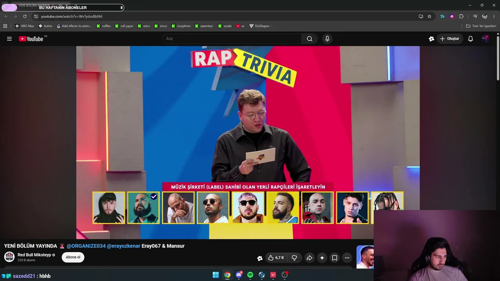The width and height of the screenshot is (500, 281).
Task: Bookmark this page with the star
Action: point(429,16)
